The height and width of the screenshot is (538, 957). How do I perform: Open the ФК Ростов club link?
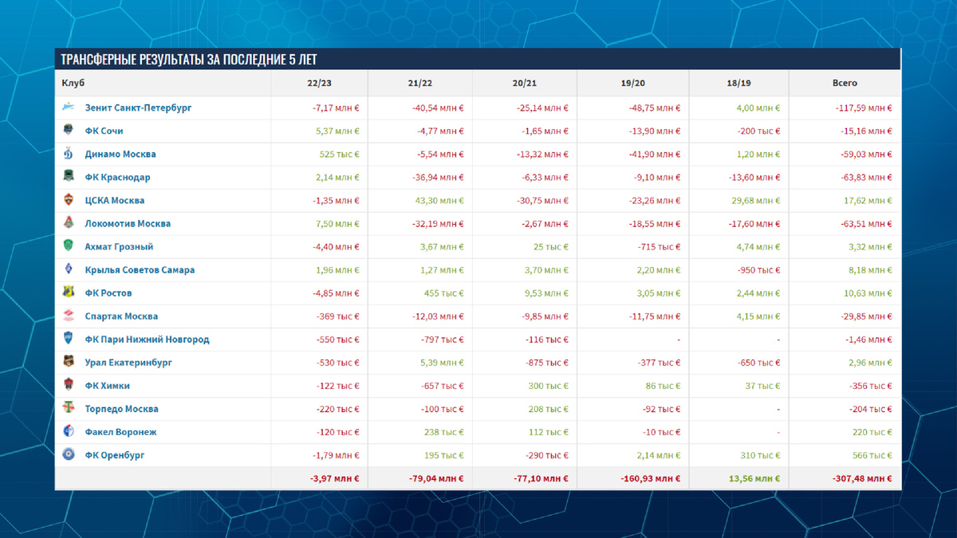pos(108,293)
